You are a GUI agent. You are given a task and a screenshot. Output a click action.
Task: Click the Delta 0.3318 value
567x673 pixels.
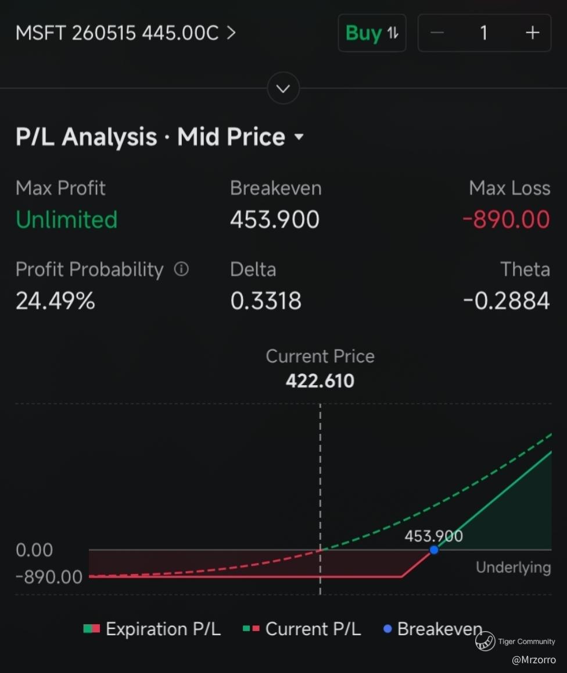[x=266, y=301]
